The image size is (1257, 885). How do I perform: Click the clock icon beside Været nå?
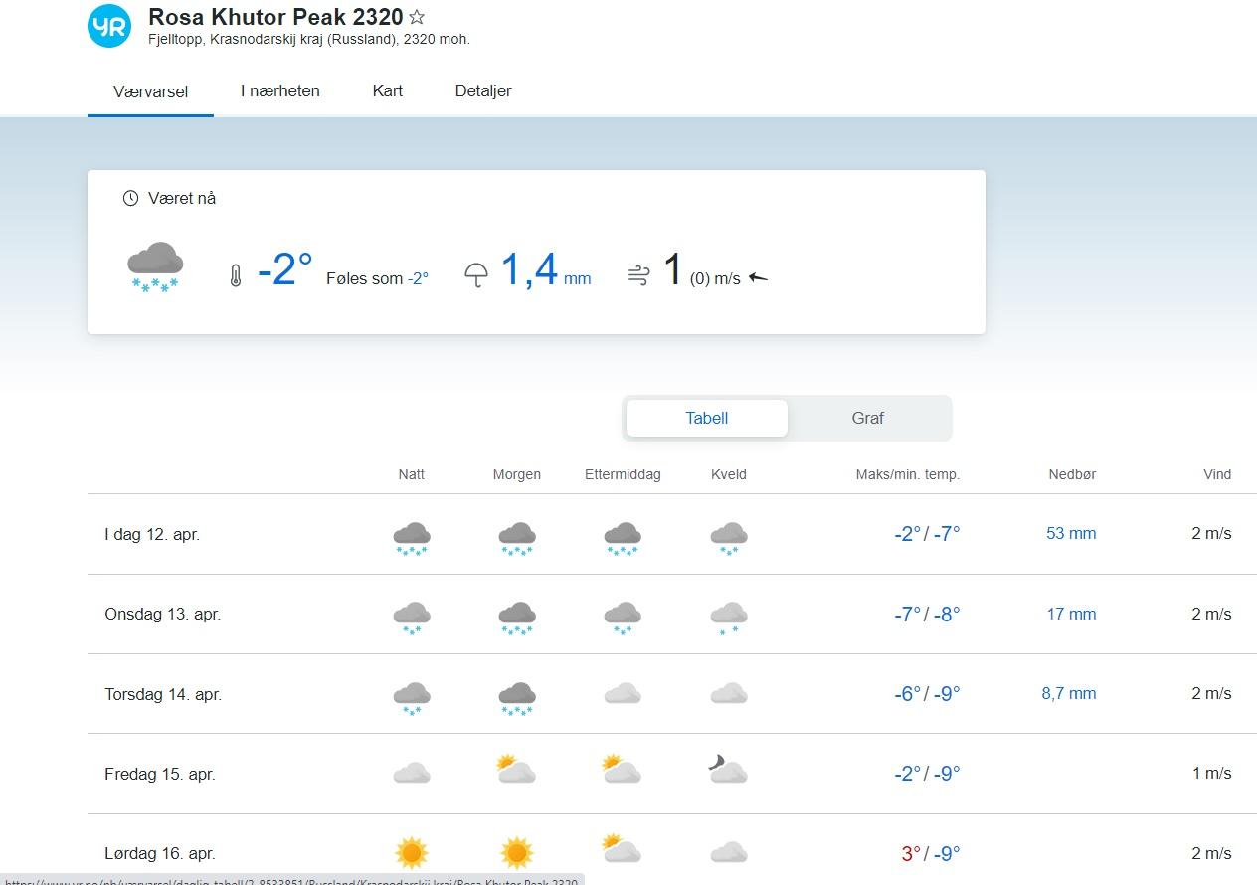click(130, 199)
